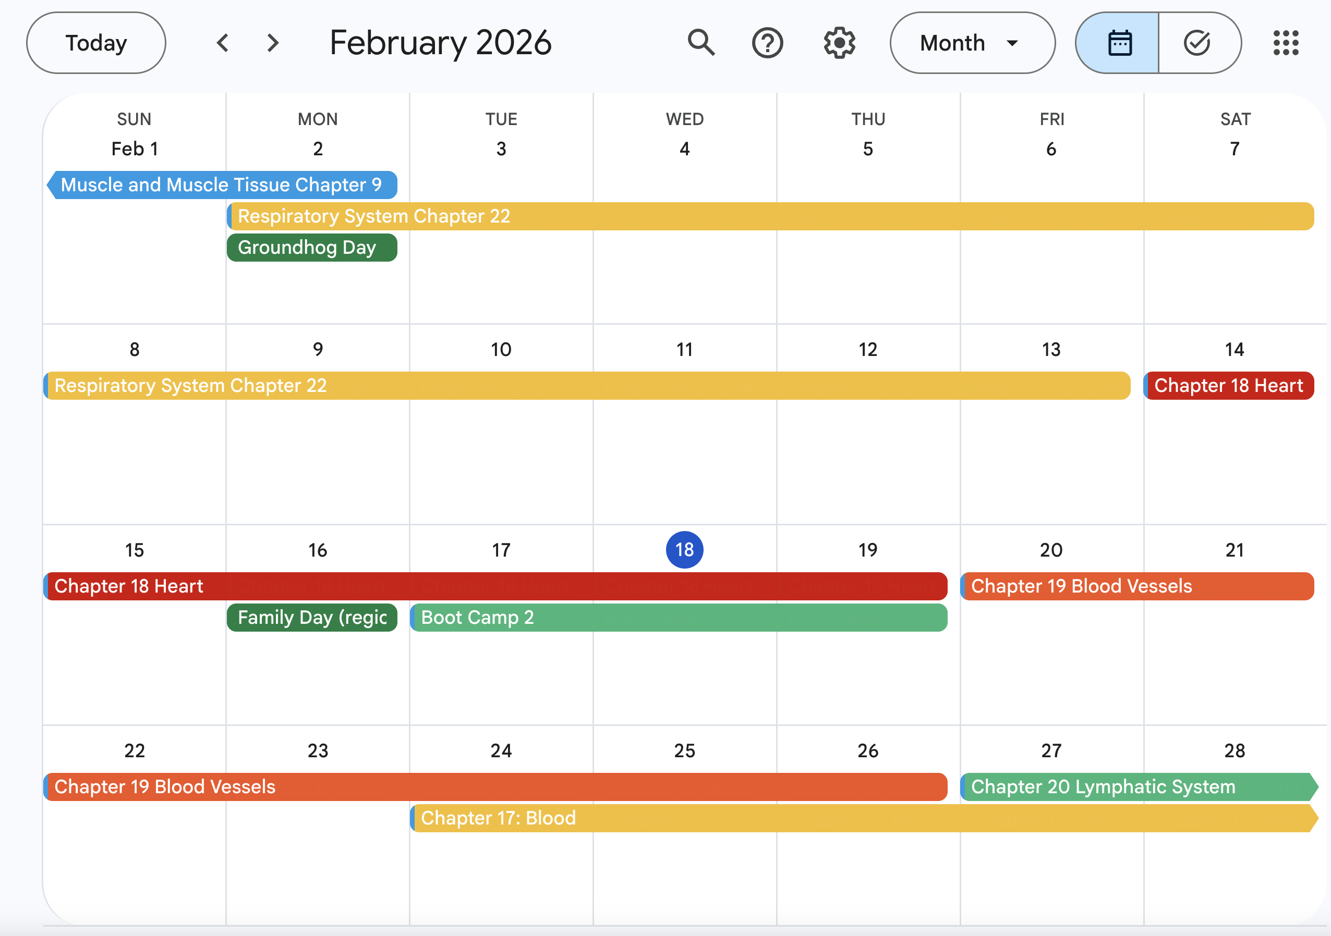Open the Settings gear icon
1331x936 pixels.
click(838, 42)
